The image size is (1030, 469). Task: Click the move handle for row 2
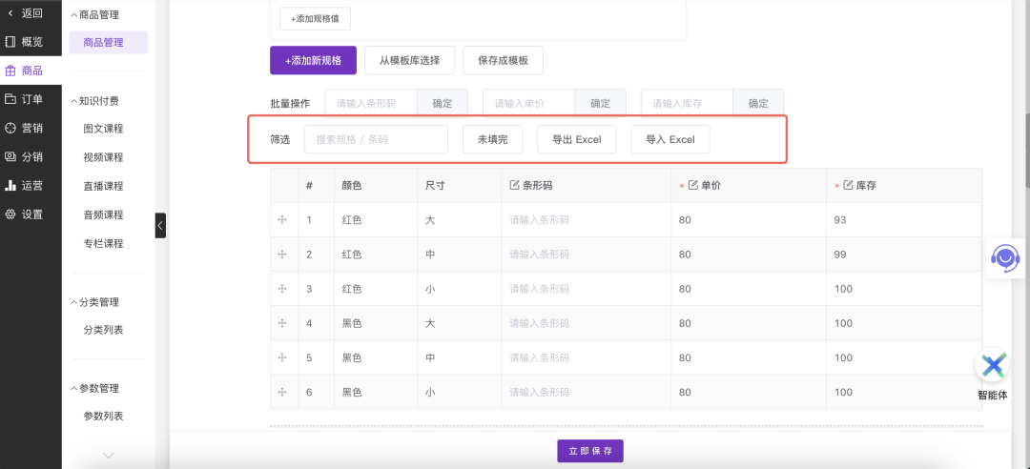[282, 255]
